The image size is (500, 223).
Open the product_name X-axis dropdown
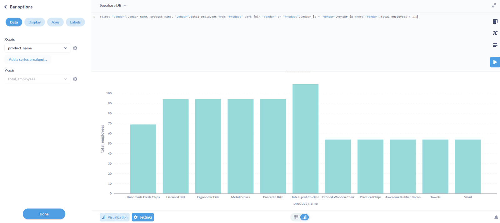pyautogui.click(x=37, y=48)
